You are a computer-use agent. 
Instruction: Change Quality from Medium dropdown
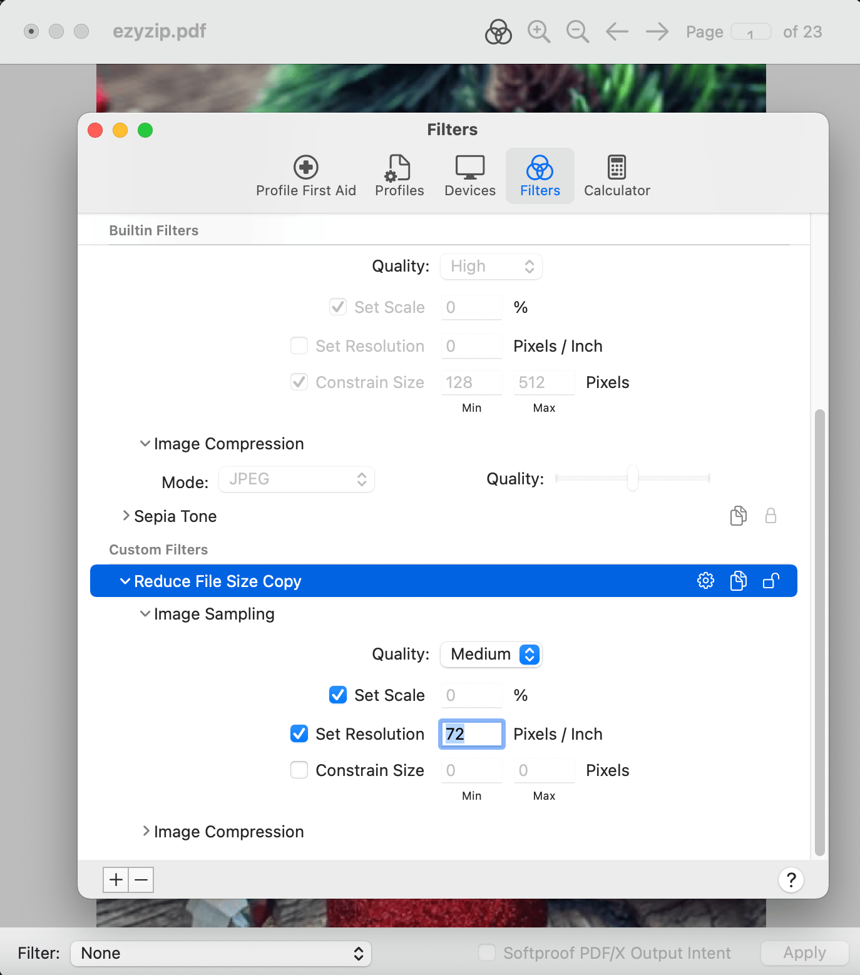[491, 654]
